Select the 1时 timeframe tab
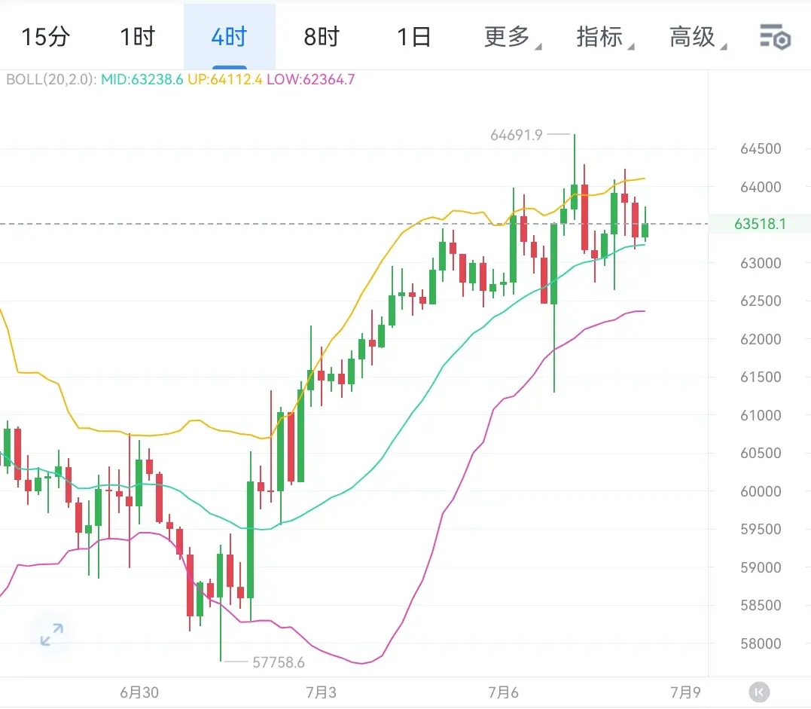Viewport: 811px width, 709px height. click(x=138, y=37)
